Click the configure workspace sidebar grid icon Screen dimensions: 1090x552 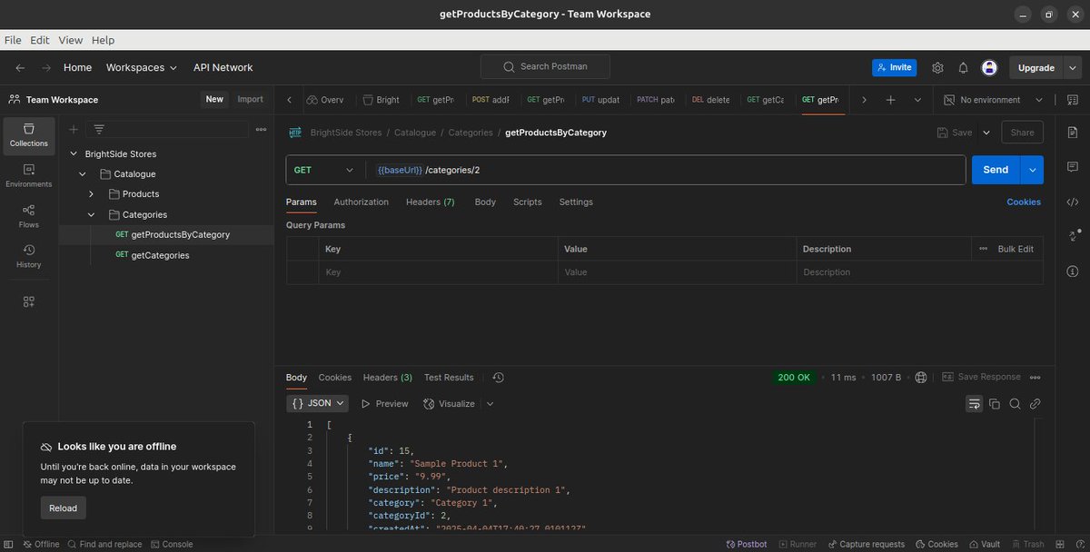(29, 301)
